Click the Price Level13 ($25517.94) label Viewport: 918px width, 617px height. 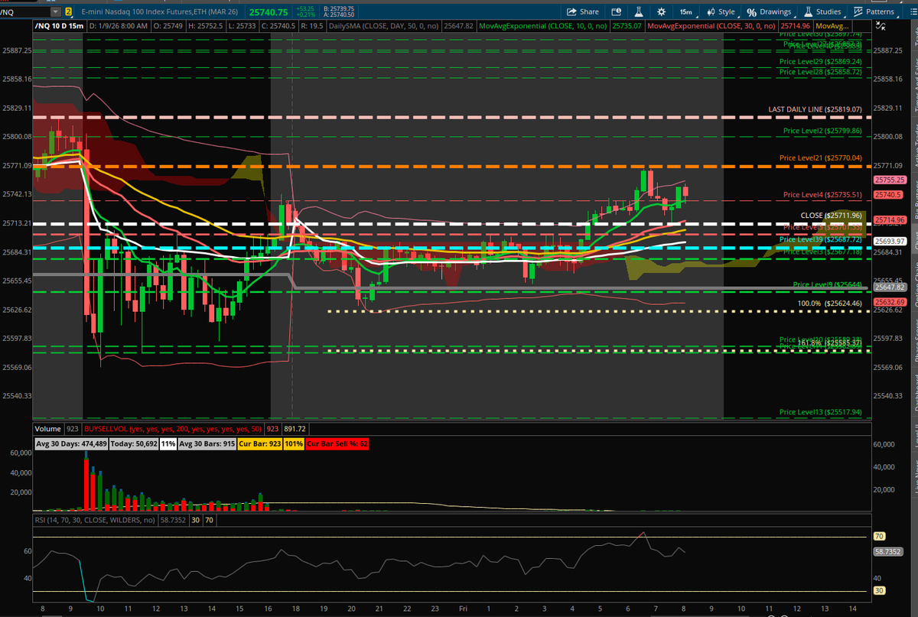point(821,411)
